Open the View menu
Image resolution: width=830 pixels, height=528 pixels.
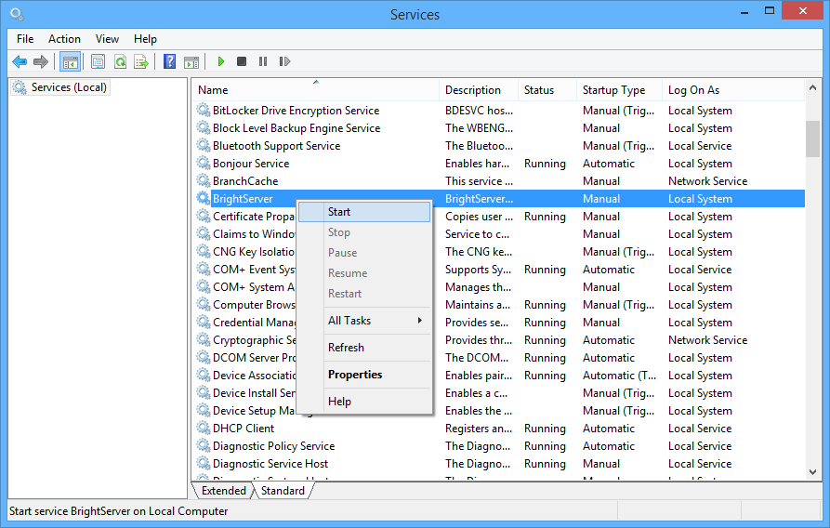point(107,39)
